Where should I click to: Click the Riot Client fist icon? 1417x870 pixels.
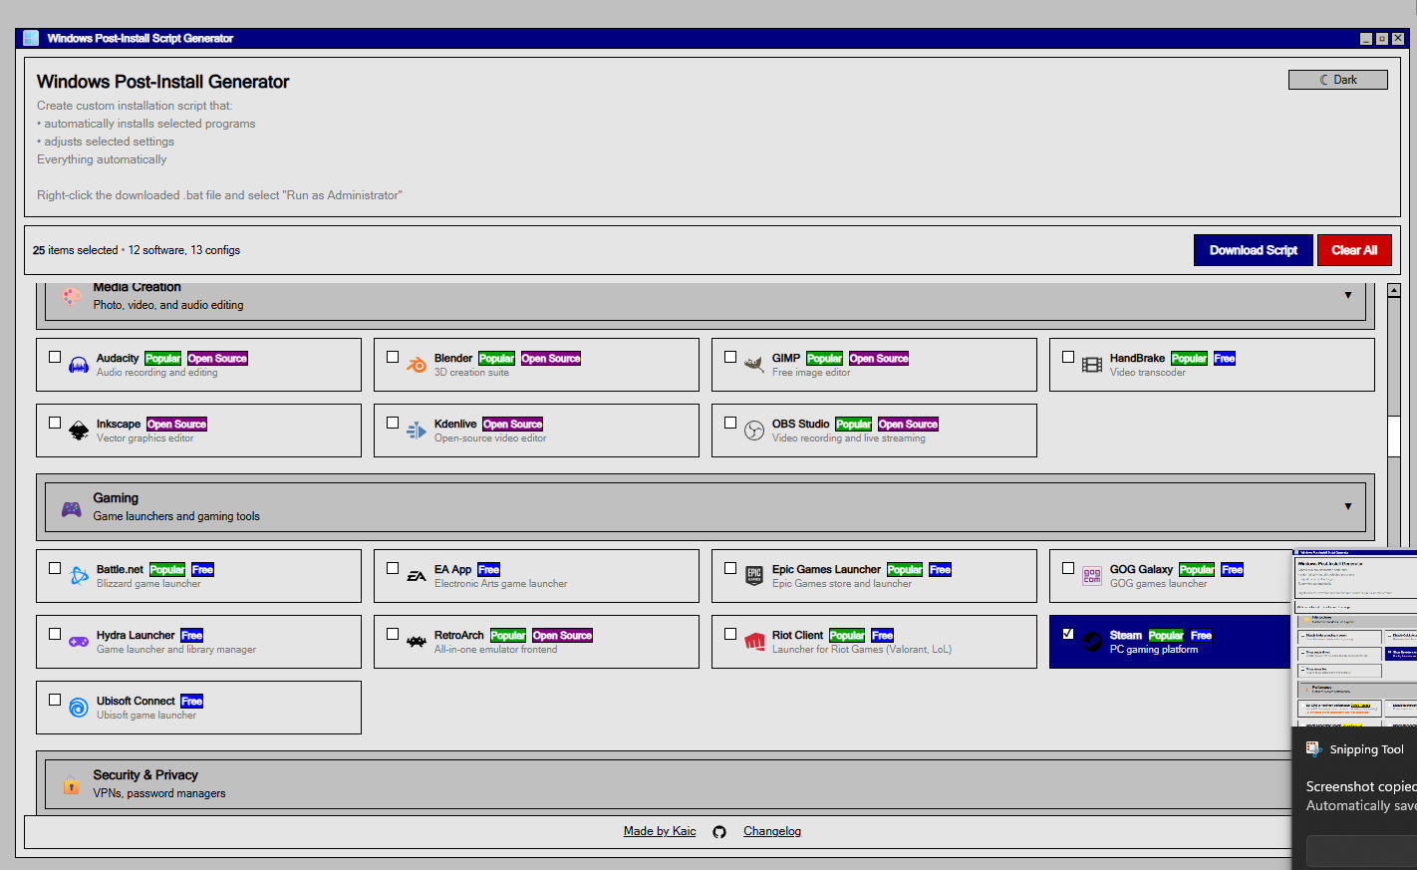(754, 642)
